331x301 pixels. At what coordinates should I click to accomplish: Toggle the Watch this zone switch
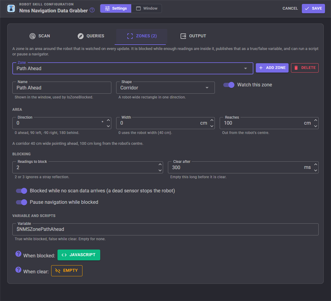[229, 85]
